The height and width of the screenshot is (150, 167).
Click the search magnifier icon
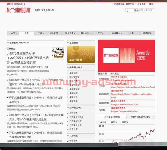(x=127, y=10)
